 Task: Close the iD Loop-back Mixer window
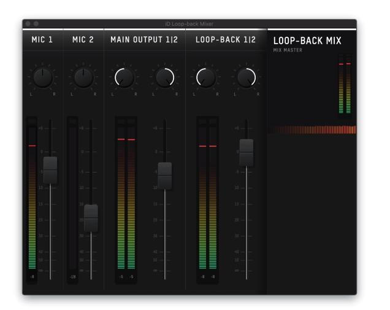pos(28,24)
